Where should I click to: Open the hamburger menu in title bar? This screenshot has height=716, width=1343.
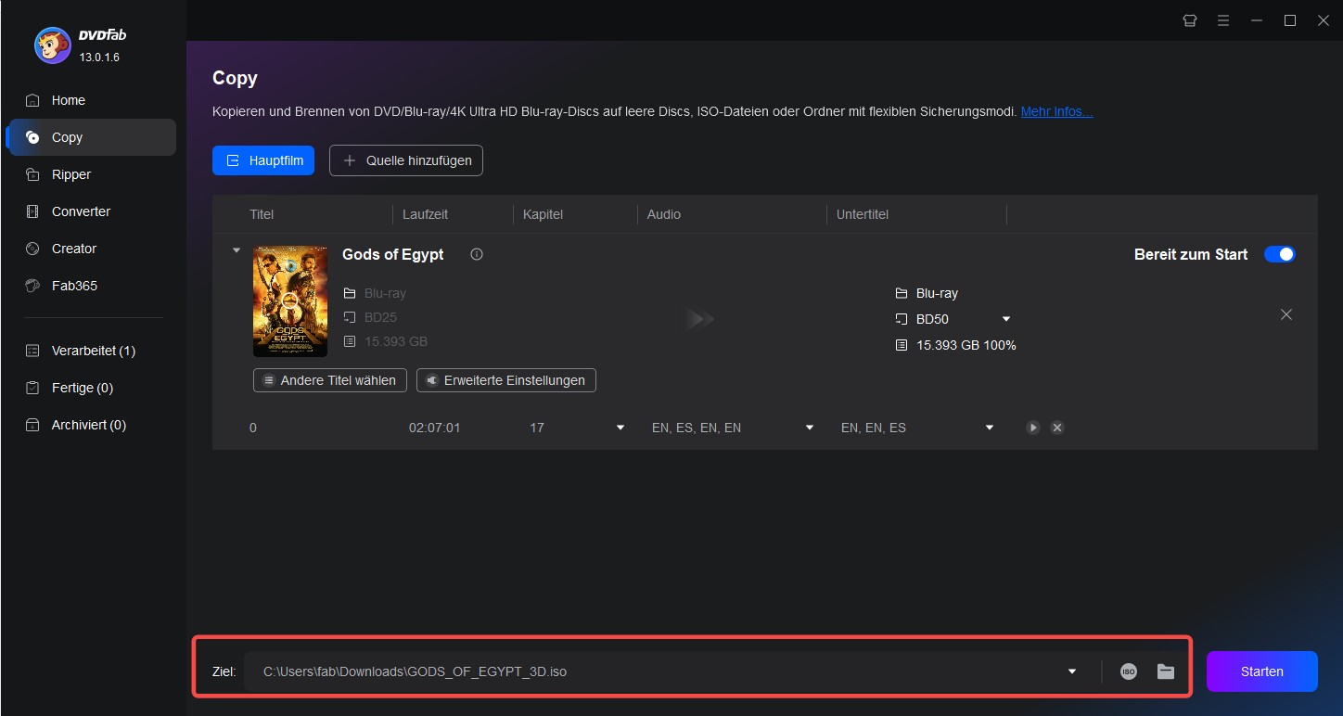click(x=1223, y=20)
